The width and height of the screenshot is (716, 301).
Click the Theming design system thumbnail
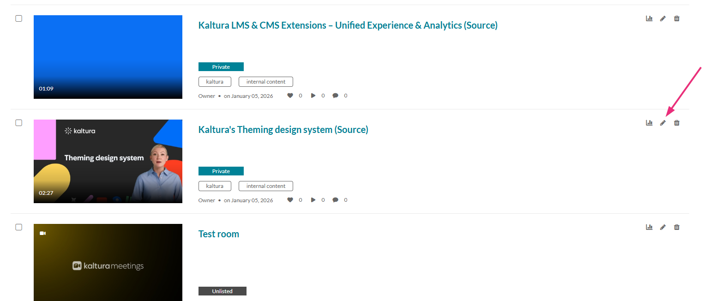pos(108,161)
